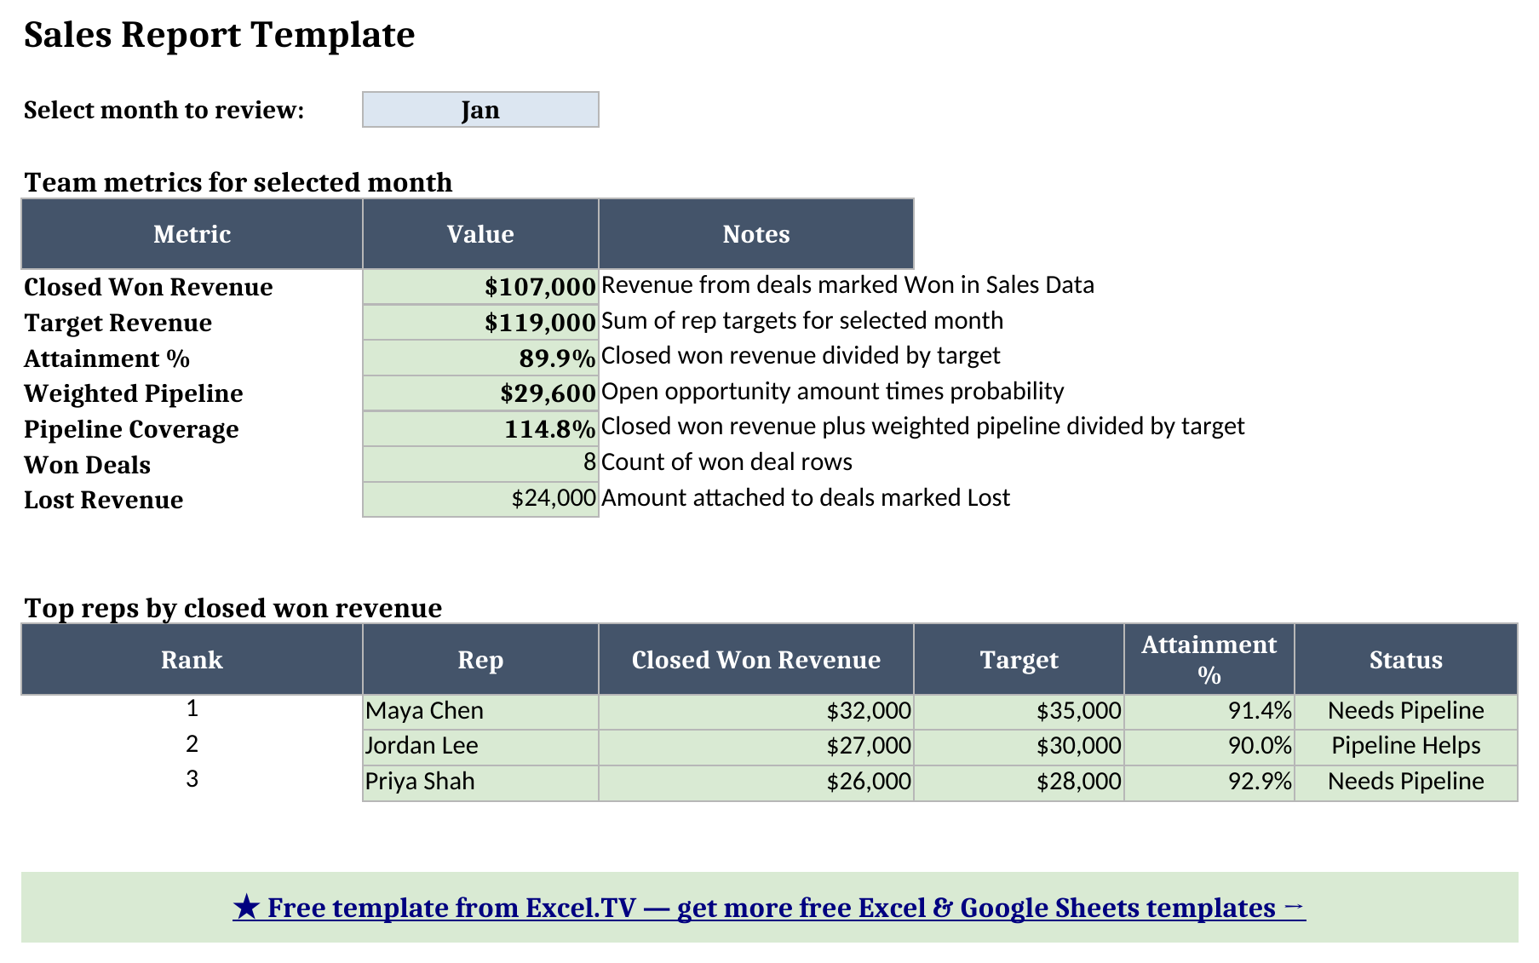Select the Maya Chen rep cell
Screen dimensions: 1539x963
pos(480,712)
